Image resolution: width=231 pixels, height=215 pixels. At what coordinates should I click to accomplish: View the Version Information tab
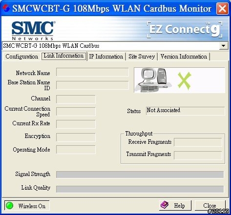click(184, 57)
